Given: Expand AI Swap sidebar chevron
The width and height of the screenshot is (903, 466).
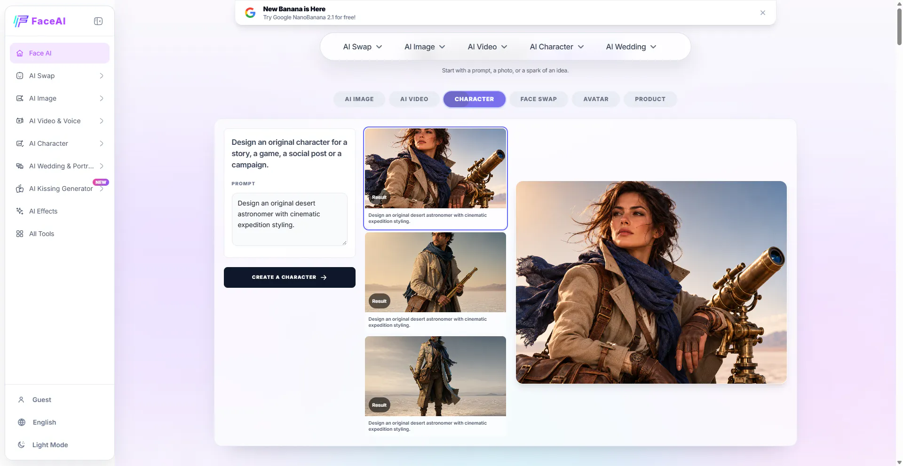Looking at the screenshot, I should coord(102,76).
